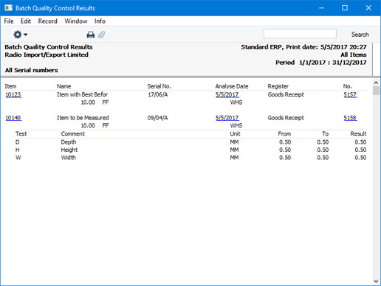Image resolution: width=381 pixels, height=286 pixels.
Task: Click 'Item to be Measured' name
Action: click(x=83, y=118)
